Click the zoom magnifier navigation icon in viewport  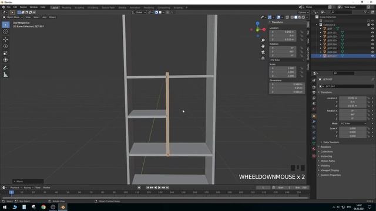[x=263, y=40]
